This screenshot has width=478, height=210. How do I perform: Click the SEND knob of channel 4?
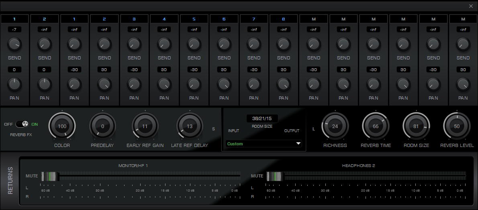coord(164,45)
